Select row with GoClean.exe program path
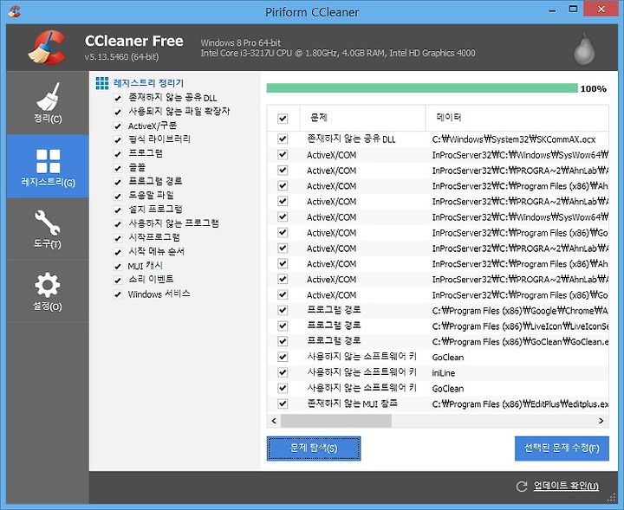This screenshot has height=510, width=624. pyautogui.click(x=438, y=341)
